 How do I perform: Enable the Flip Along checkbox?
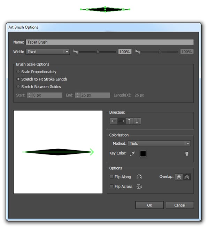point(111,177)
